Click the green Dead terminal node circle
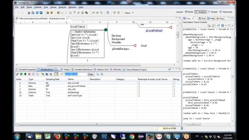Screen dimensions: 249x140 click(x=106, y=30)
